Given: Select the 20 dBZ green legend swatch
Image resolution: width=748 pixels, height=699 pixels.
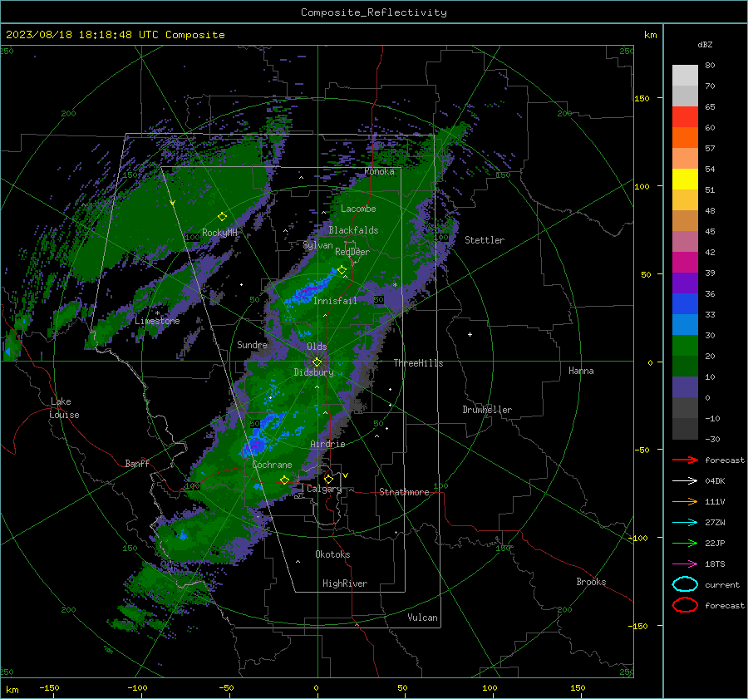Looking at the screenshot, I should coord(685,366).
